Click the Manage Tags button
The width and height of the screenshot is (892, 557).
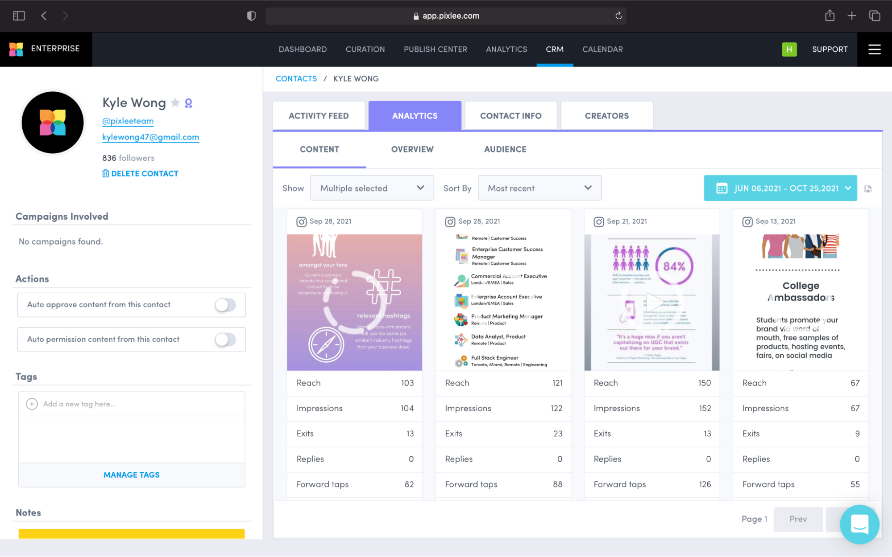click(x=131, y=475)
